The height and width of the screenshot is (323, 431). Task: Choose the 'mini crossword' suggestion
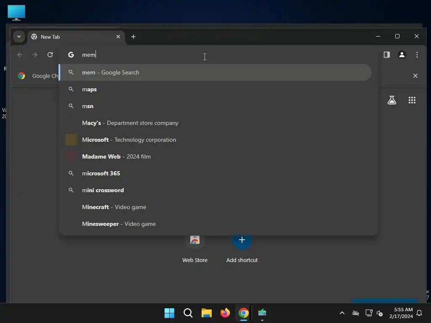[x=216, y=190]
